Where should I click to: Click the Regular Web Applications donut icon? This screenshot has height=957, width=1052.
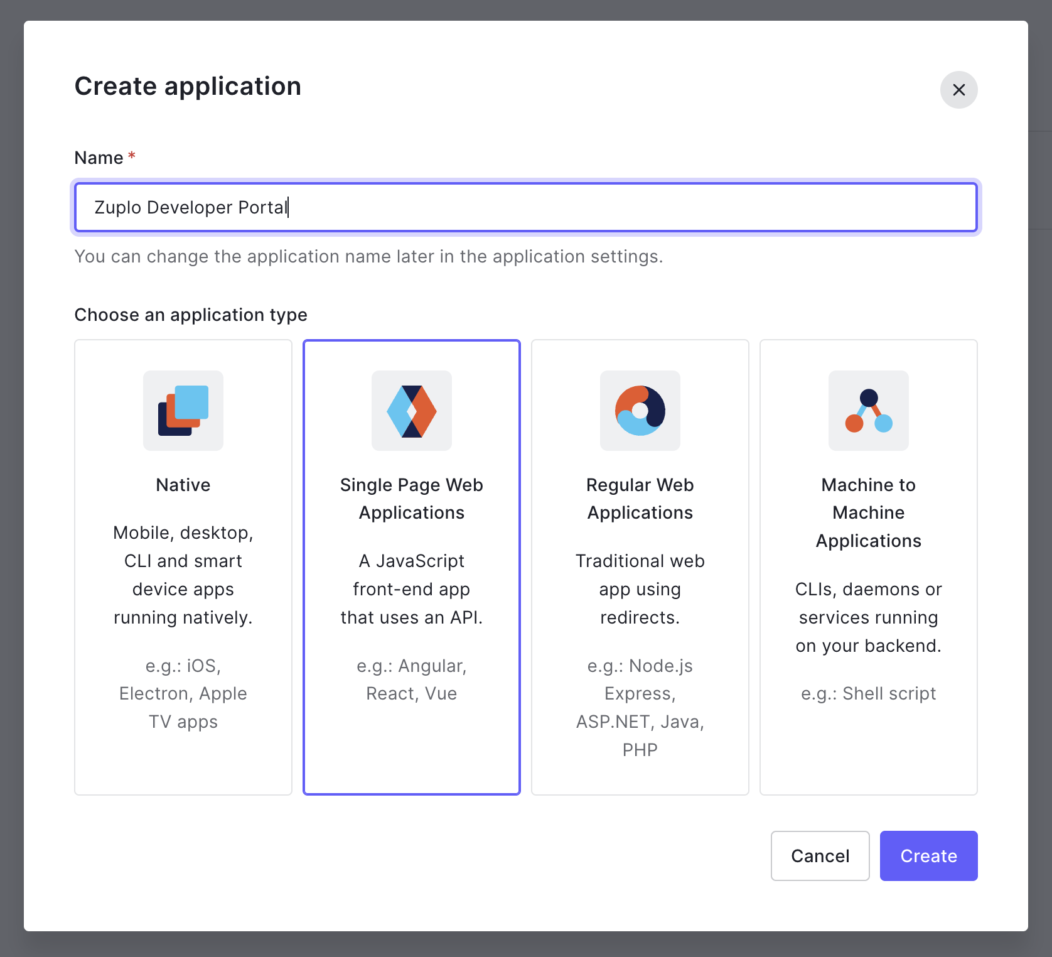coord(640,411)
